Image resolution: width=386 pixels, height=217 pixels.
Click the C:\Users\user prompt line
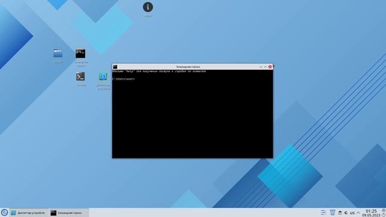pyautogui.click(x=123, y=79)
